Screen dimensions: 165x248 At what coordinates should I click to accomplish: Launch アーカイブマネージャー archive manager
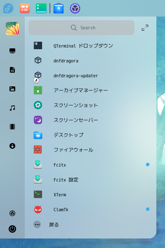pos(90,90)
